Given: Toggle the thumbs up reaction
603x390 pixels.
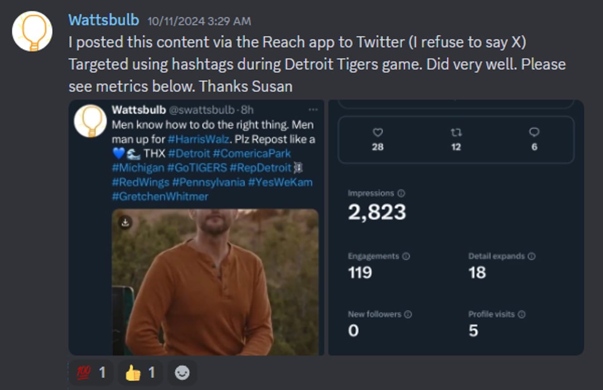Looking at the screenshot, I should 141,373.
